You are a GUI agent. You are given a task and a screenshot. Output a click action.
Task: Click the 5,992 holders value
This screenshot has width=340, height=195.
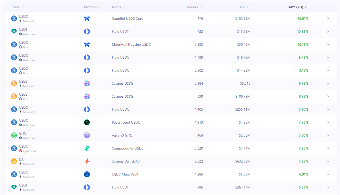click(x=199, y=44)
